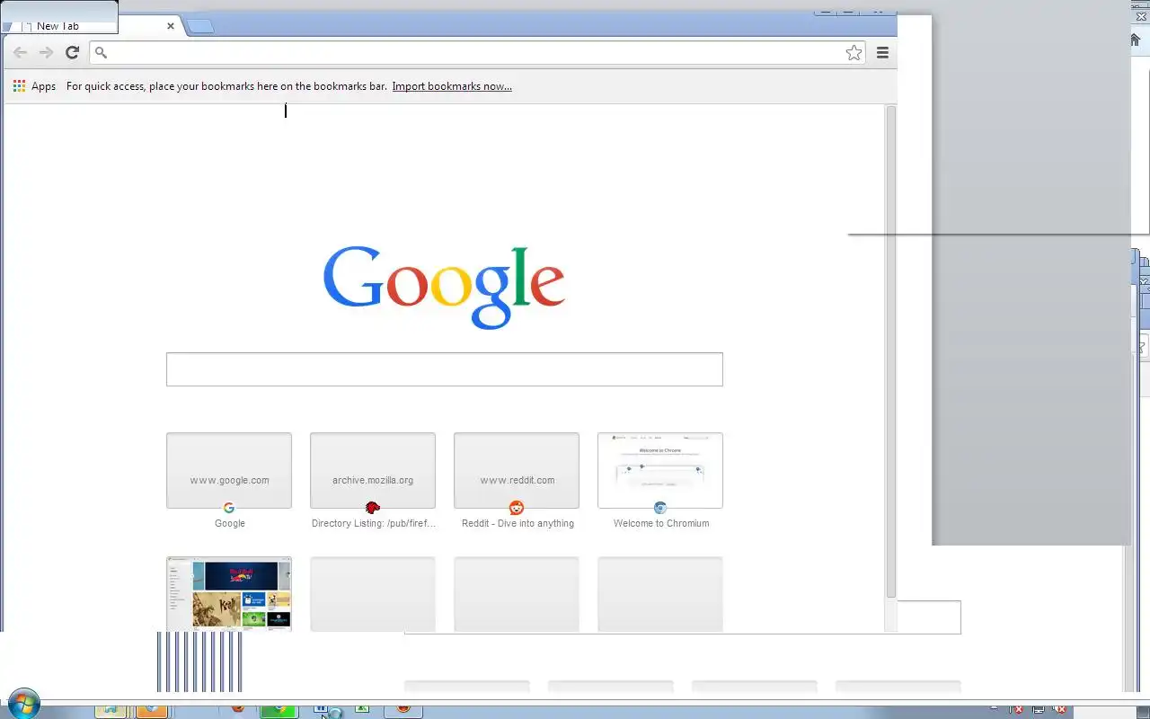Open the Chromium hamburger menu
Image resolution: width=1150 pixels, height=719 pixels.
click(882, 53)
